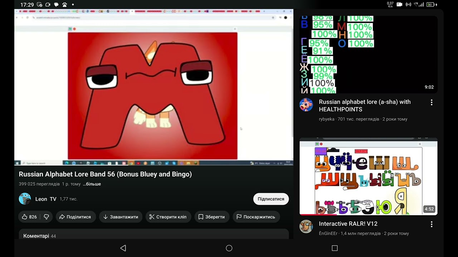Screen dimensions: 458x257
Task: Report video with Поскаржитись
Action: click(x=256, y=217)
